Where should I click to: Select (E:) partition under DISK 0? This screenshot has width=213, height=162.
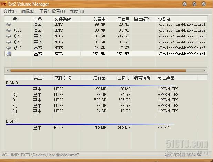pos(14,106)
